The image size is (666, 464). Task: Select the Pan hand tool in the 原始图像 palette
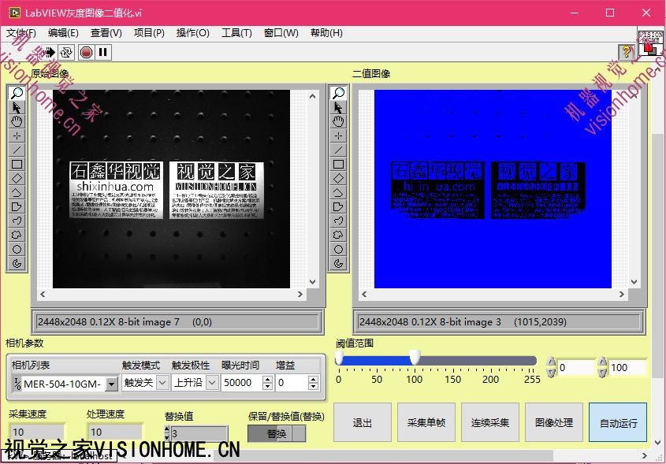point(17,121)
